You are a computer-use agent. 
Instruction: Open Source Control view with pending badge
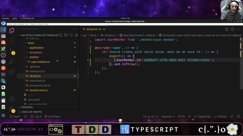(x=12, y=51)
